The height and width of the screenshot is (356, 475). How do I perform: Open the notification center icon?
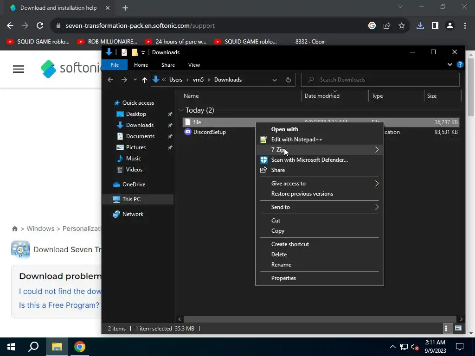460,347
